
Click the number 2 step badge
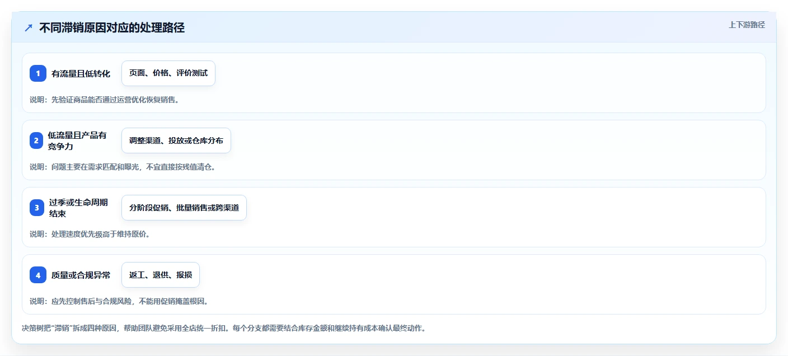(36, 140)
